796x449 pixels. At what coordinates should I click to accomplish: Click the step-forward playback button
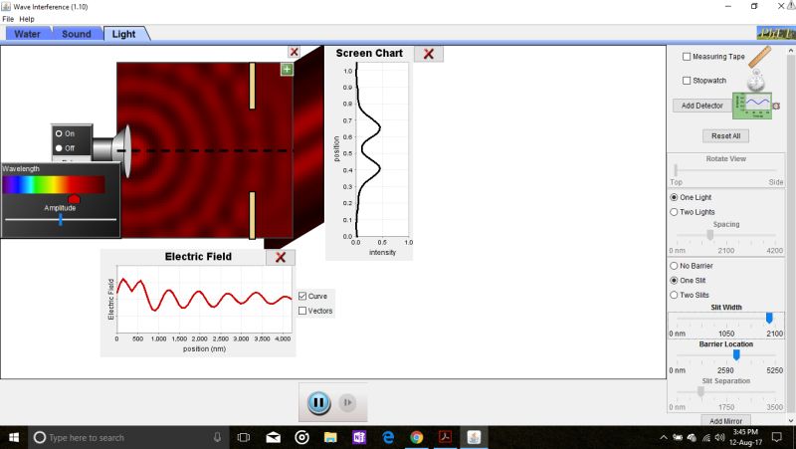coord(347,403)
